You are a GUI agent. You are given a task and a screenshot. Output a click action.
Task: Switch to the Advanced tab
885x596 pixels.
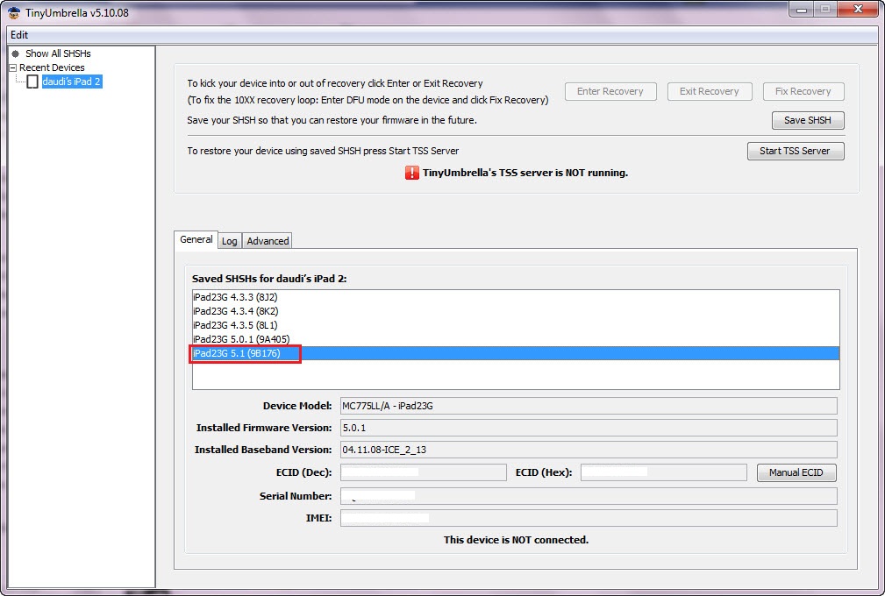(268, 241)
